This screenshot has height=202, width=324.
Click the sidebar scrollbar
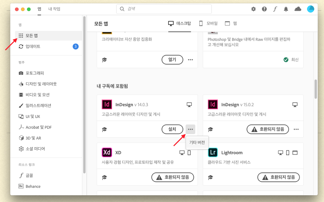(84, 95)
